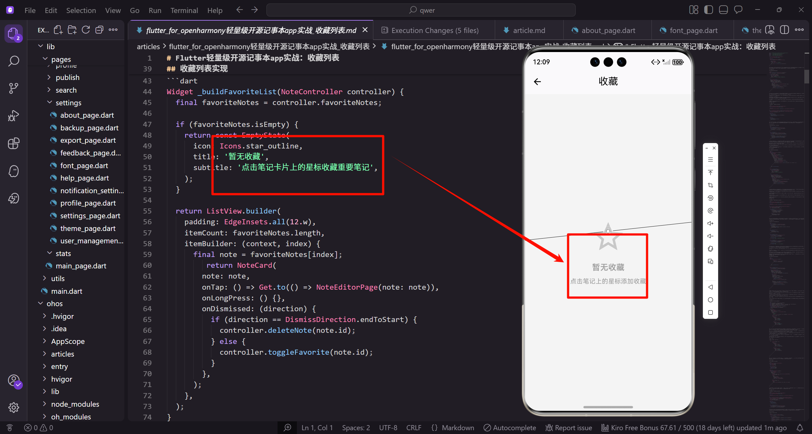Open the emulator toolbar hamburger menu
This screenshot has height=434, width=812.
[x=710, y=160]
